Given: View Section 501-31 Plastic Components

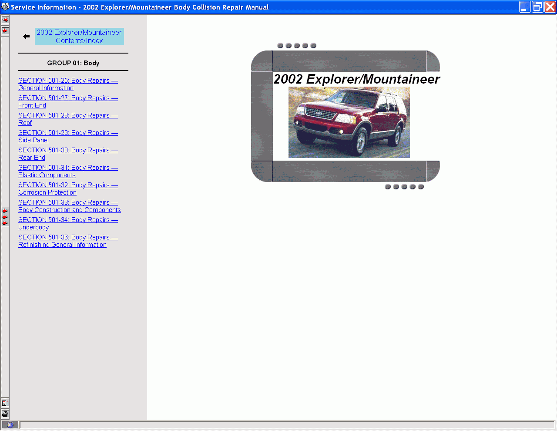Looking at the screenshot, I should coord(68,172).
